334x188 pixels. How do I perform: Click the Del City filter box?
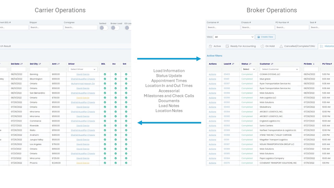click(39, 69)
